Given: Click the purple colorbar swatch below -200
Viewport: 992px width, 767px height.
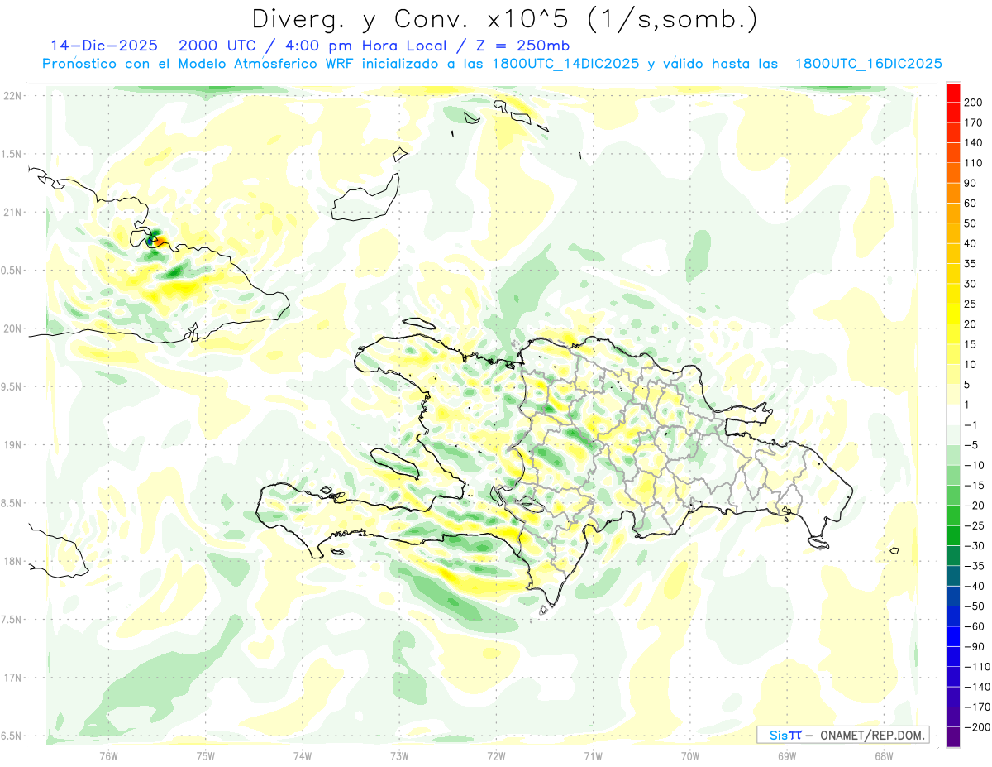Looking at the screenshot, I should 953,737.
